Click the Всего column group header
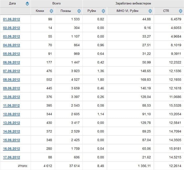Screen dimensions: 184x170 [x=57, y=4]
